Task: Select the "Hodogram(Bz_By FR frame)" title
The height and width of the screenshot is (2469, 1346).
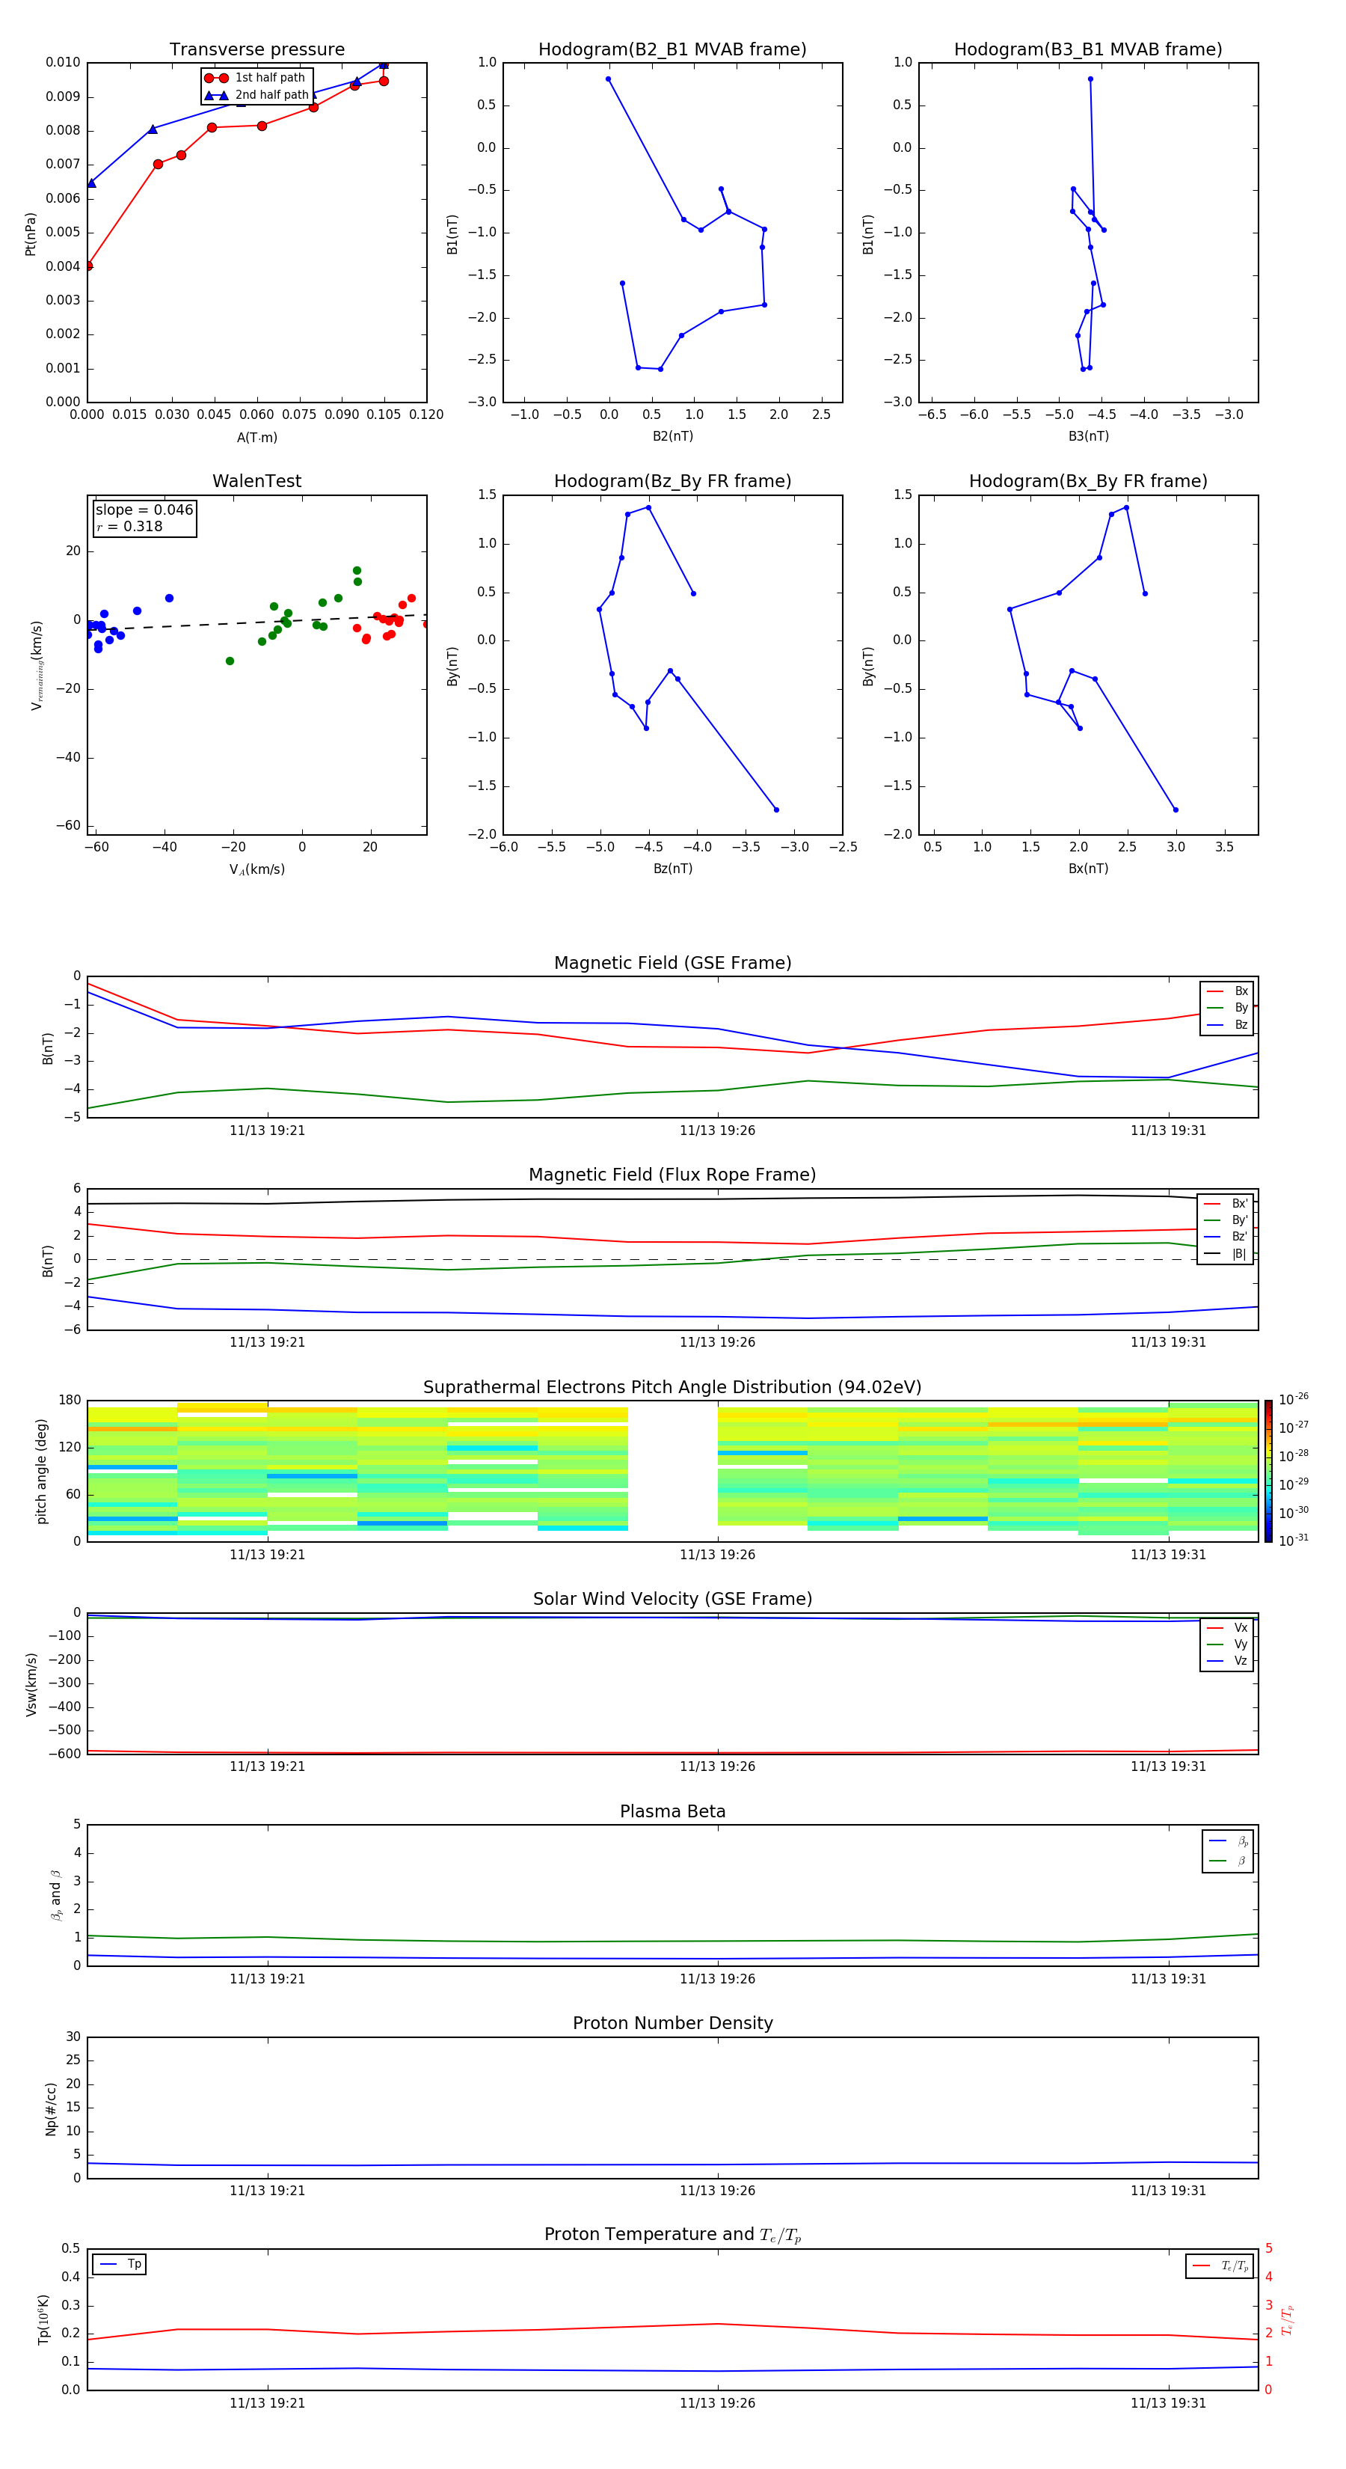Action: (x=672, y=481)
